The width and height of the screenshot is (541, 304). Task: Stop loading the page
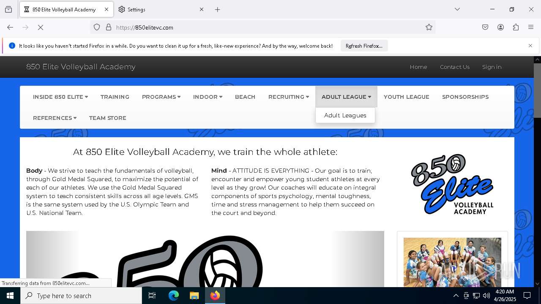click(41, 27)
